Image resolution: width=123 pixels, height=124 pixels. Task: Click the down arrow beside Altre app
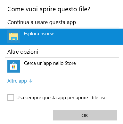[x=31, y=81]
